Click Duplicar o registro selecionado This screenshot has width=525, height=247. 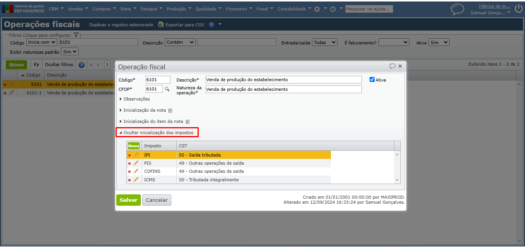coord(121,25)
